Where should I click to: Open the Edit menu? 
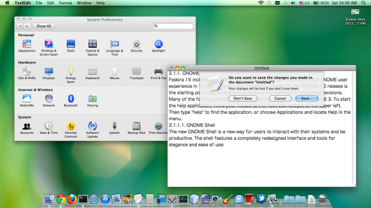50,3
